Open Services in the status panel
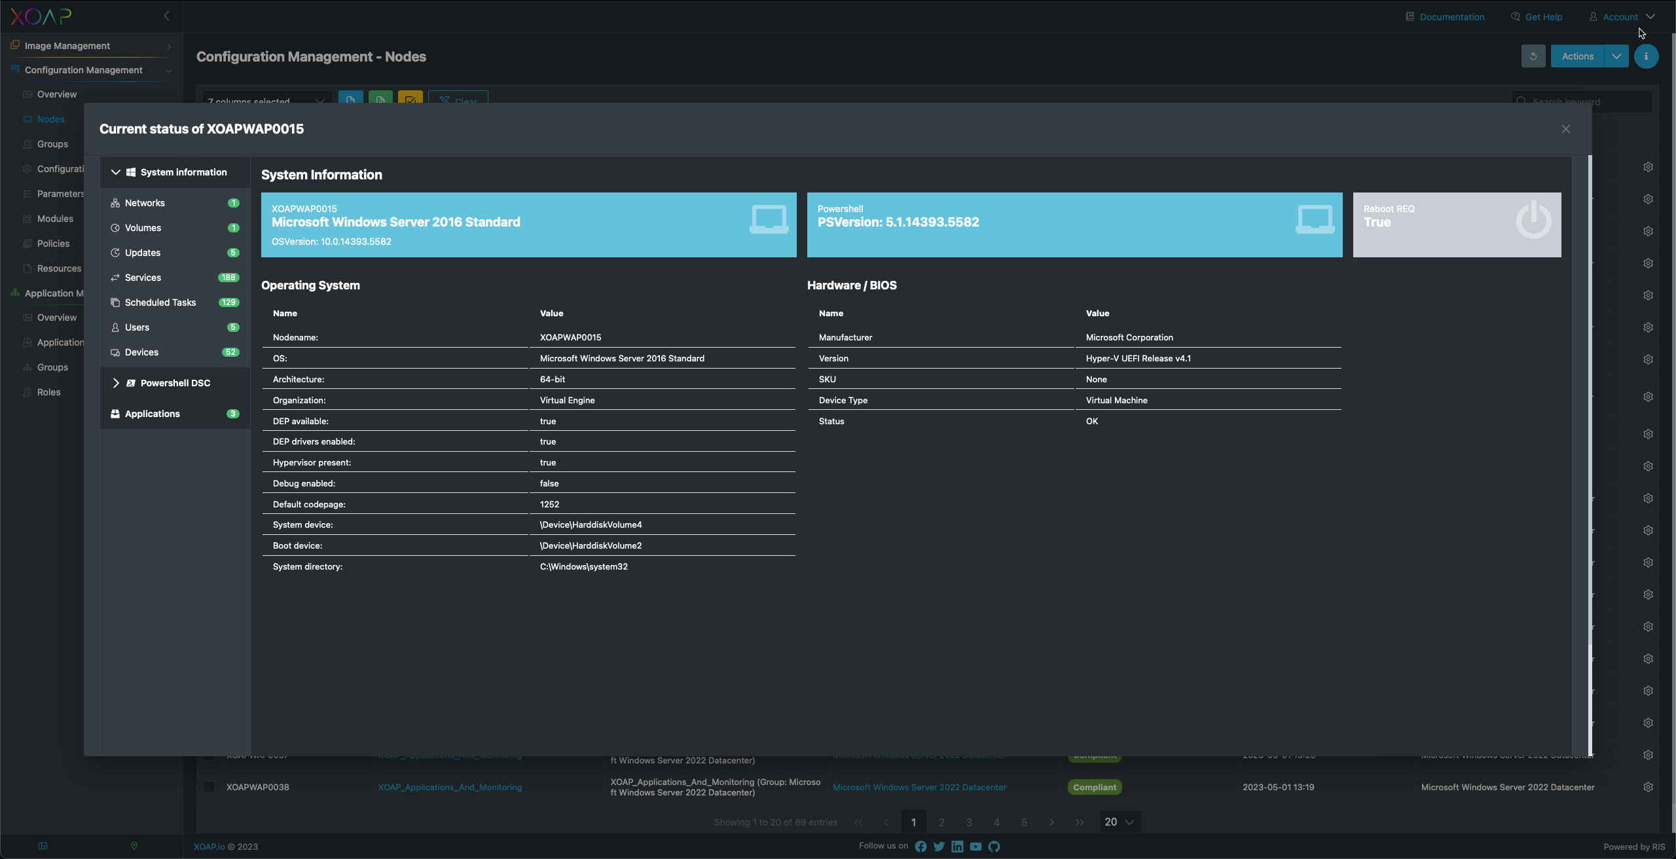This screenshot has width=1676, height=859. (175, 278)
